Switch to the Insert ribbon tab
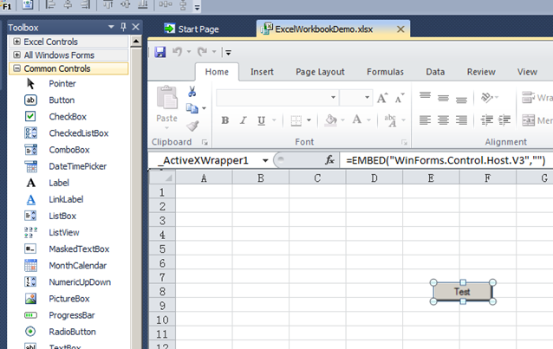This screenshot has width=553, height=349. [262, 72]
